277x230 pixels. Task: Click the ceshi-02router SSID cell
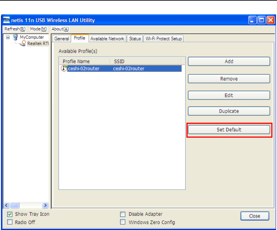pyautogui.click(x=129, y=68)
